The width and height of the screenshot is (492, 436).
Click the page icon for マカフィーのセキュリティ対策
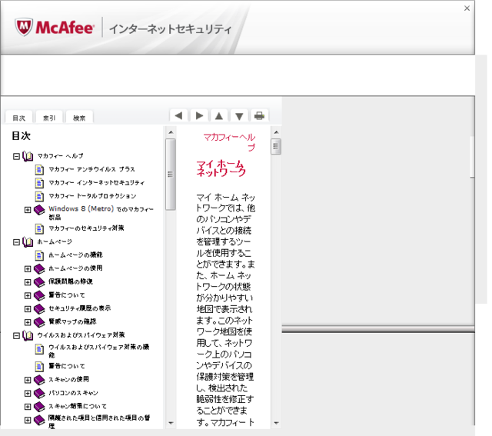click(x=39, y=228)
